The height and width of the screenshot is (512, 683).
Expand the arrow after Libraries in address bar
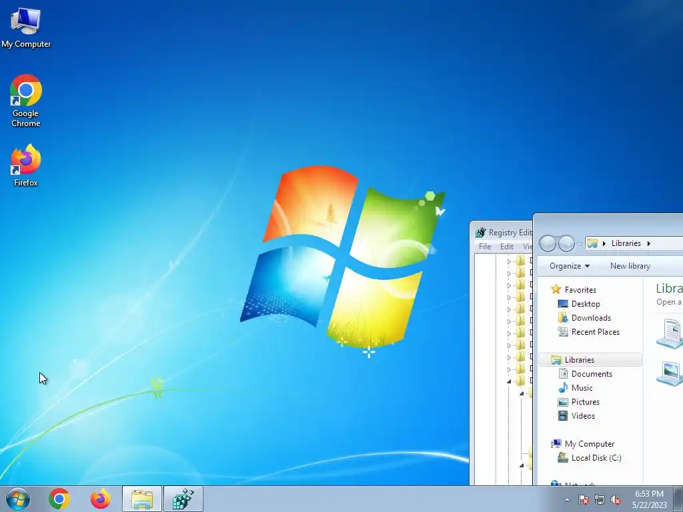[x=648, y=243]
